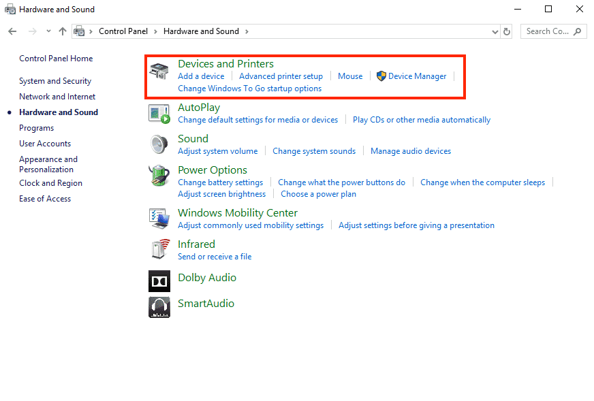Image resolution: width=594 pixels, height=401 pixels.
Task: Click the Sound speaker icon
Action: pyautogui.click(x=159, y=144)
